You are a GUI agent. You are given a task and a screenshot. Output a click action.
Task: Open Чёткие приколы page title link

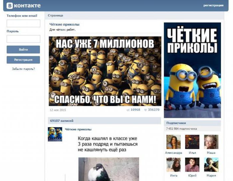click(64, 24)
